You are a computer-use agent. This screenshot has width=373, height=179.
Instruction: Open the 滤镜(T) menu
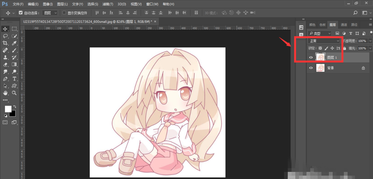(x=108, y=4)
